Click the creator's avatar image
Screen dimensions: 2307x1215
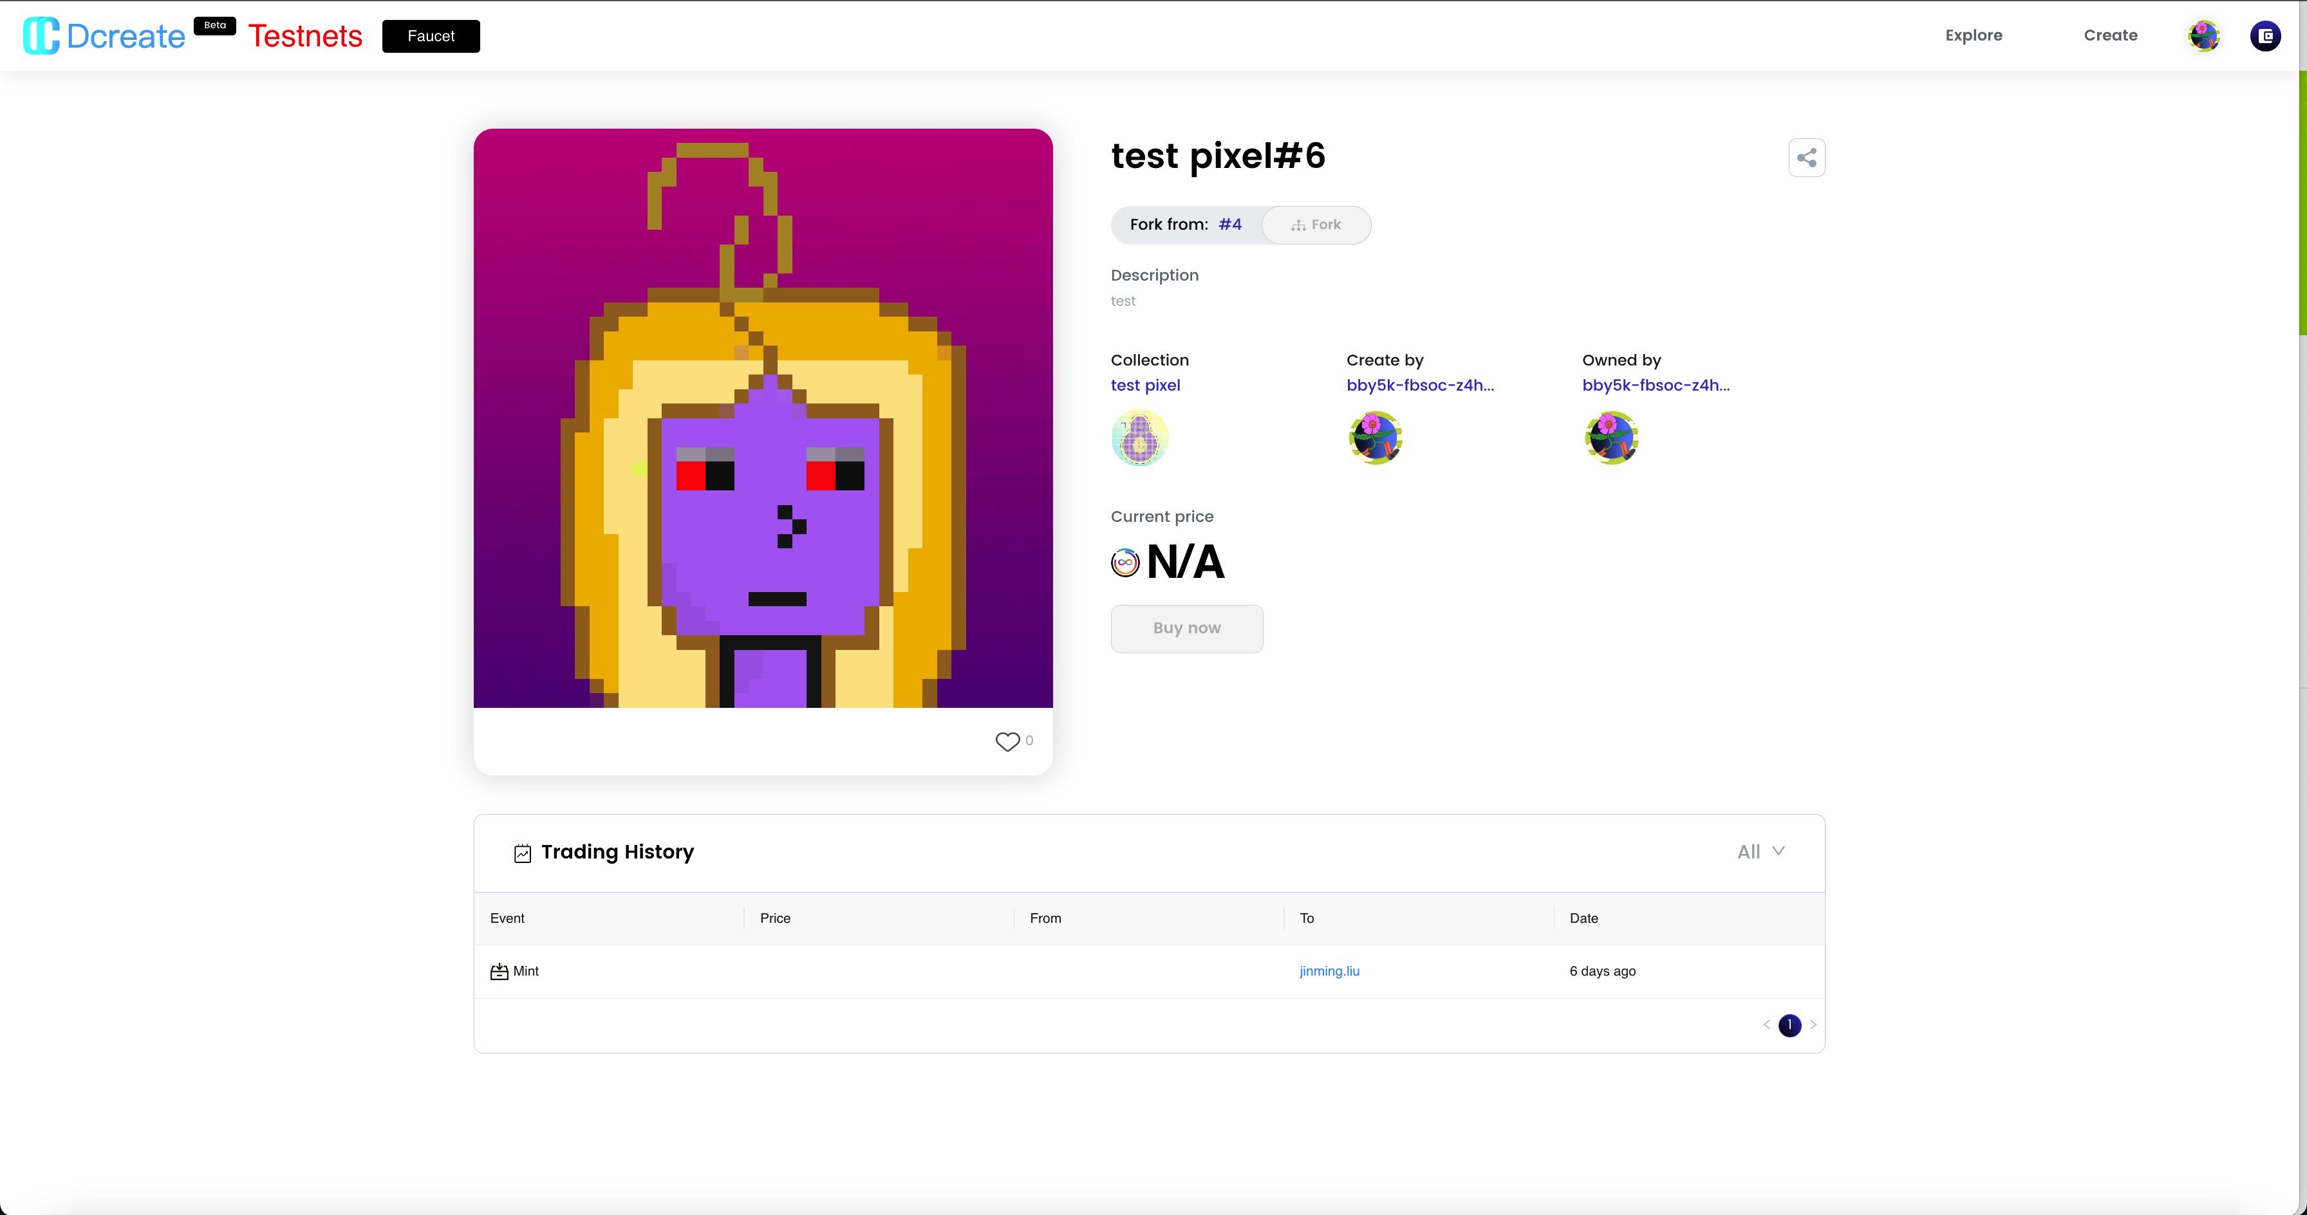(1375, 438)
